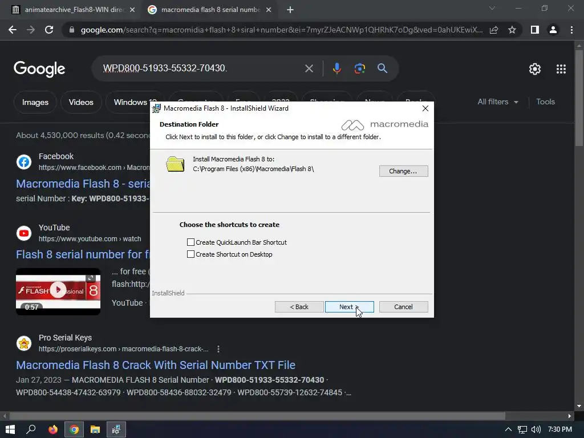The width and height of the screenshot is (584, 438).
Task: Select the macromedia flash 8 serial number tab
Action: tap(209, 10)
